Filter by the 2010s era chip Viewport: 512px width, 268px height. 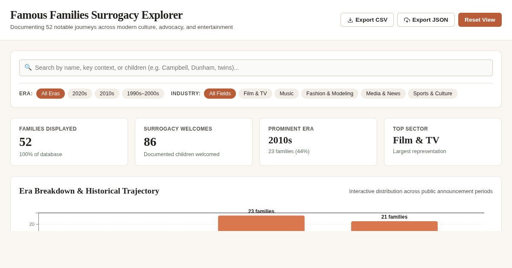(107, 94)
